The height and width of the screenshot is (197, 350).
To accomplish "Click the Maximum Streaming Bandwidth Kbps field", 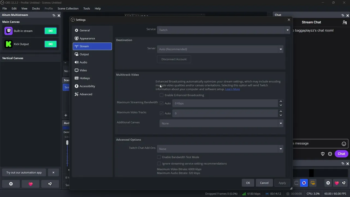I will 225,103.
